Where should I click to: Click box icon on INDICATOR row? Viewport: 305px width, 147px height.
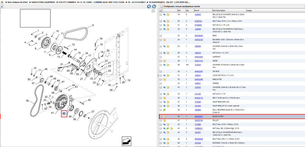pyautogui.click(x=164, y=79)
